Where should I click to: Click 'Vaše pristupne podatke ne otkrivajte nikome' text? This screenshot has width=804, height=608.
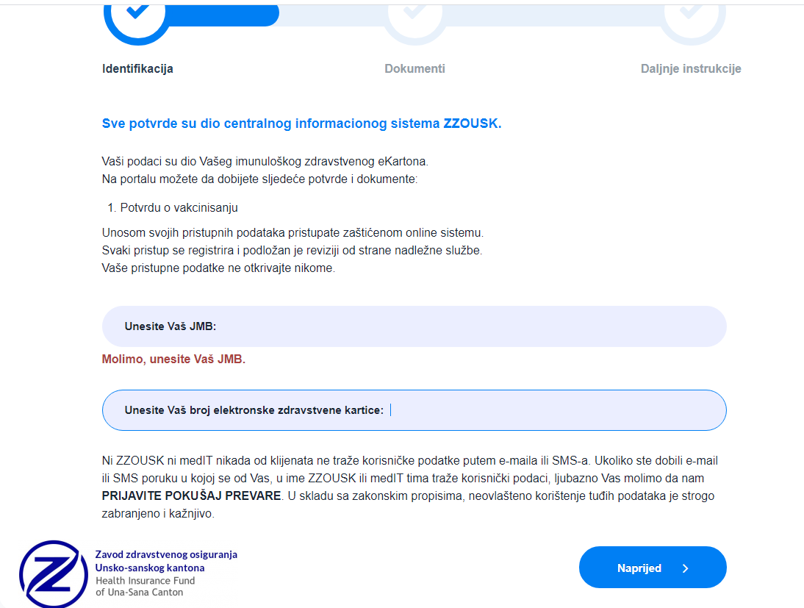(218, 268)
